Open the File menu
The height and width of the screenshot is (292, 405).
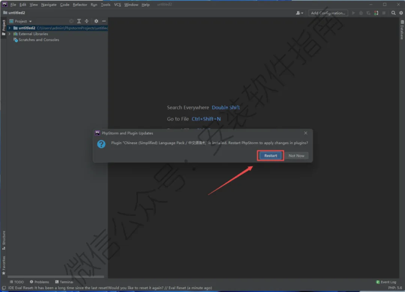[13, 4]
